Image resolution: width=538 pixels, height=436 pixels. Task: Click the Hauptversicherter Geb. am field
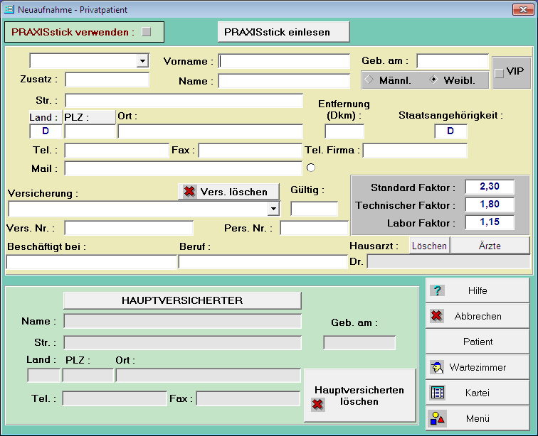(359, 342)
